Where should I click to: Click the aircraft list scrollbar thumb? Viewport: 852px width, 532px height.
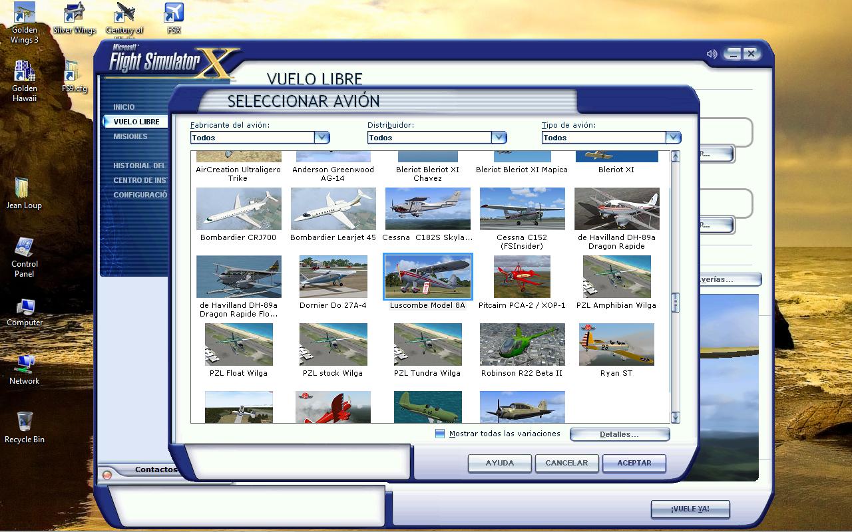tap(675, 303)
